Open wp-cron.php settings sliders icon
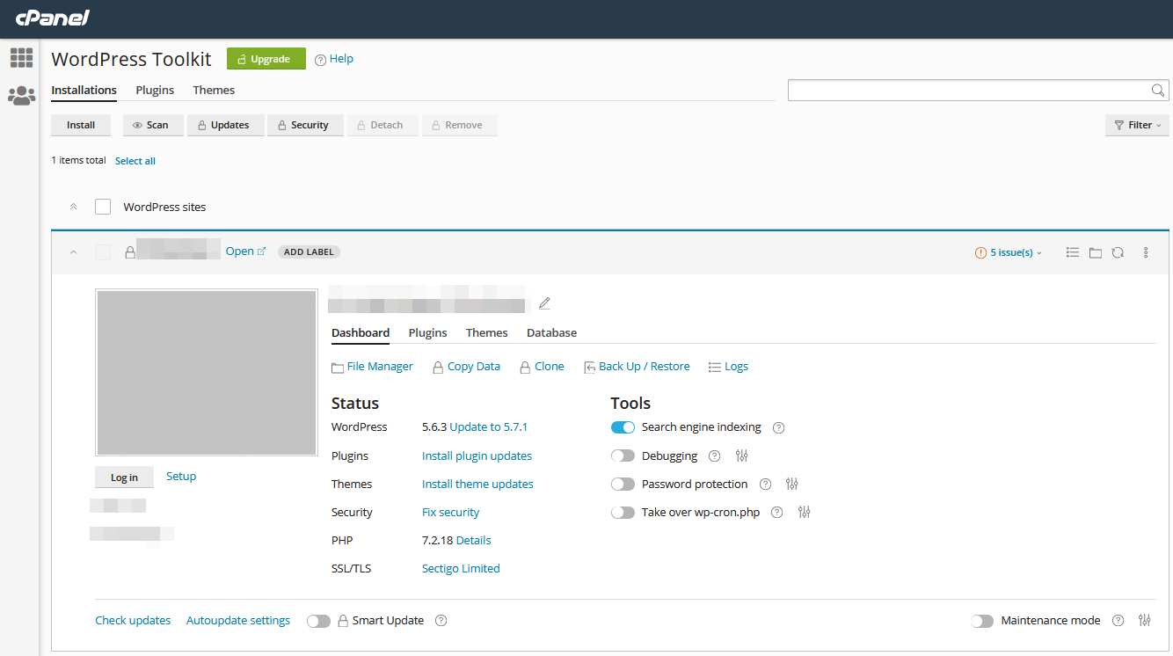1173x656 pixels. click(x=804, y=513)
